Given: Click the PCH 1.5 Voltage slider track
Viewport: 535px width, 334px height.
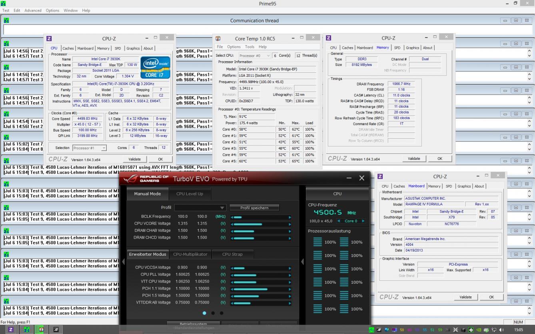Looking at the screenshot, I should [x=261, y=296].
